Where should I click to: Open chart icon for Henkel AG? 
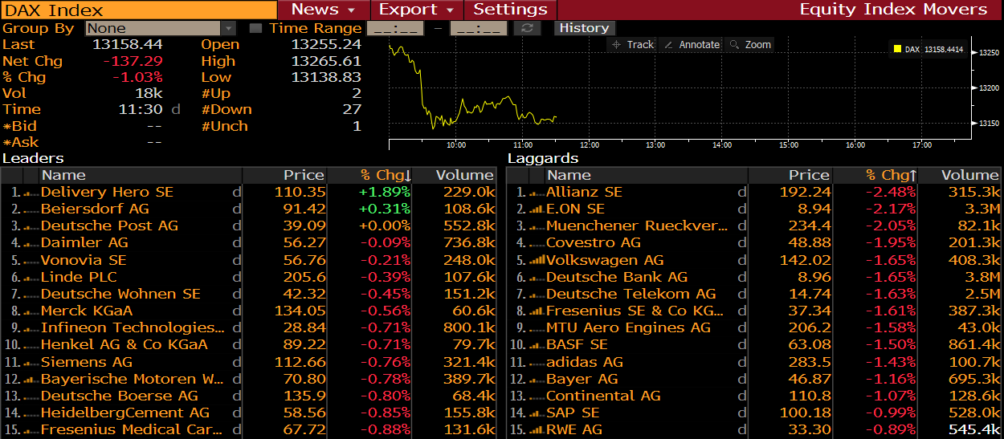pyautogui.click(x=31, y=345)
